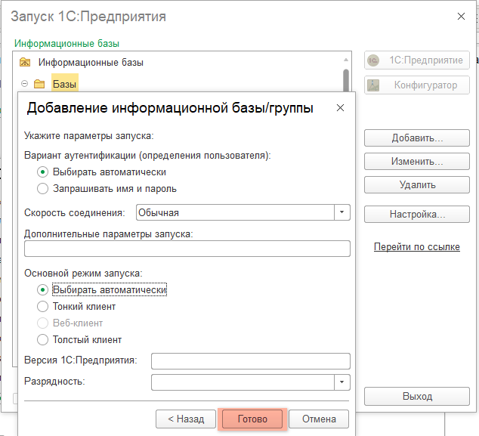Image resolution: width=479 pixels, height=436 pixels.
Task: Cancel the dialog with the Отмена button
Action: pyautogui.click(x=319, y=419)
